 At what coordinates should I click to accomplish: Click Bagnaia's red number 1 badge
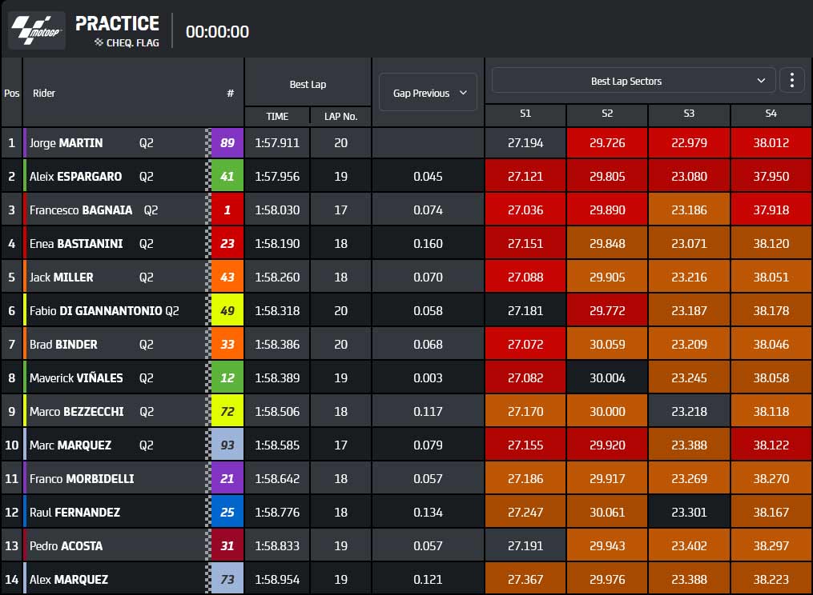point(227,210)
